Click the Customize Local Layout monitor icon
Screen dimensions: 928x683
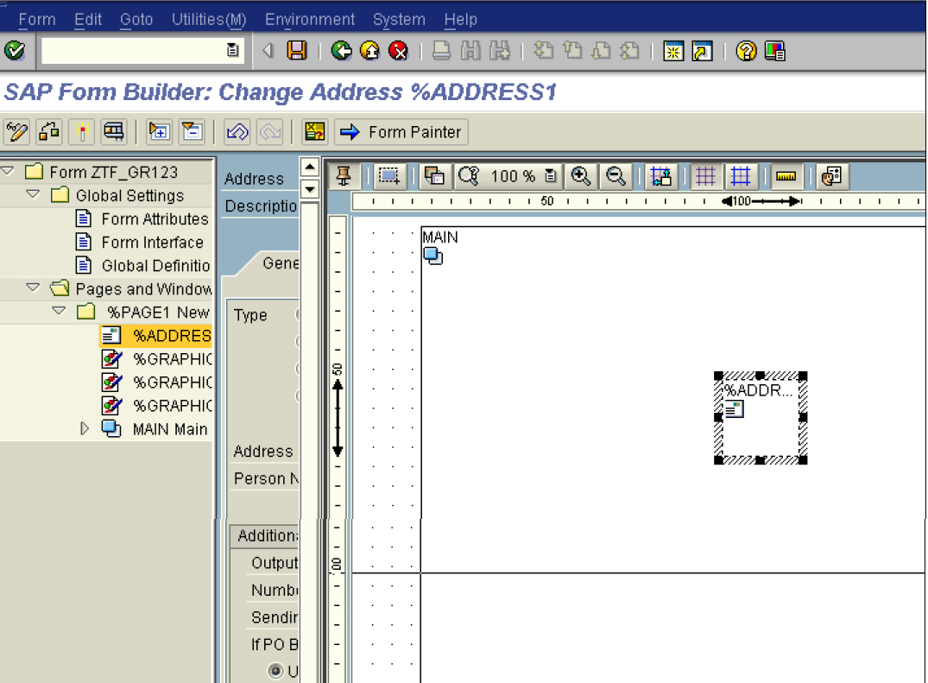coord(774,51)
